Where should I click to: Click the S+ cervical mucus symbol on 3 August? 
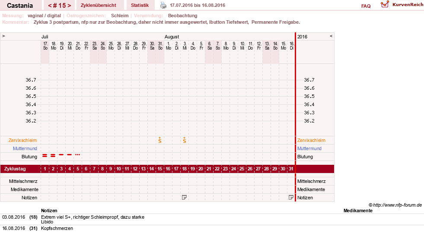pos(185,140)
